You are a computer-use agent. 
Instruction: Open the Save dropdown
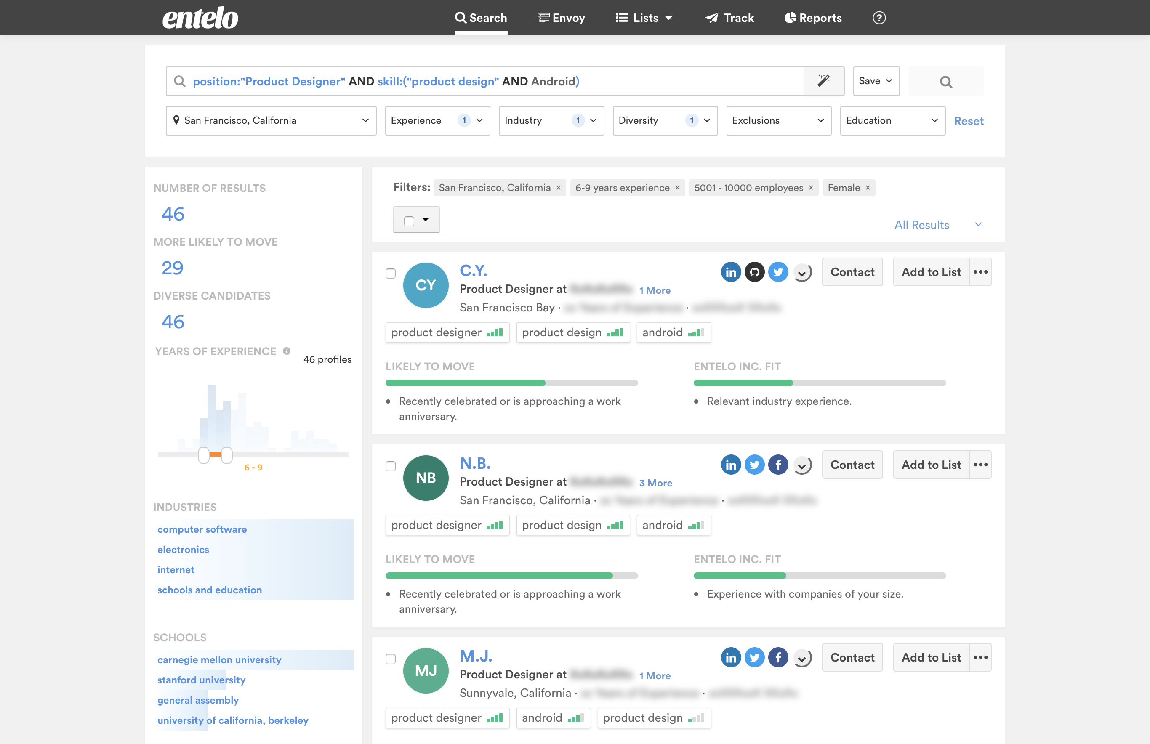click(x=876, y=81)
